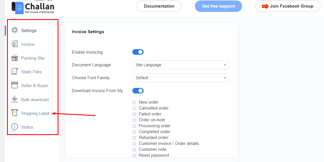This screenshot has height=162, width=324.
Task: Click the Get free support button
Action: 218,6
